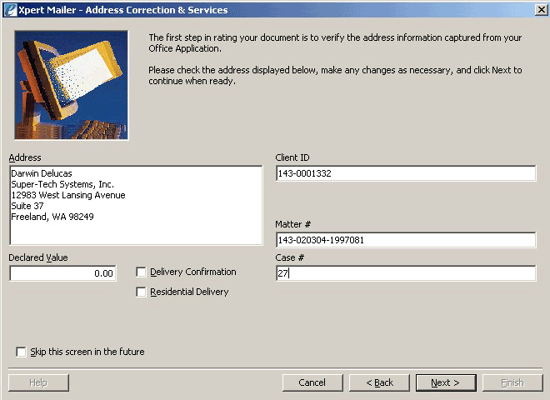This screenshot has width=550, height=400.
Task: Open Help from the bottom-left button
Action: pyautogui.click(x=38, y=382)
